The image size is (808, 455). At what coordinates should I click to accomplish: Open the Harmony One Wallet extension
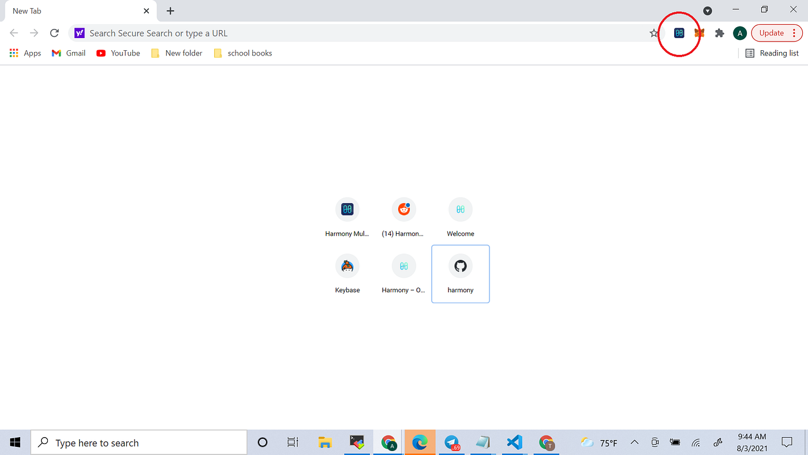tap(679, 33)
